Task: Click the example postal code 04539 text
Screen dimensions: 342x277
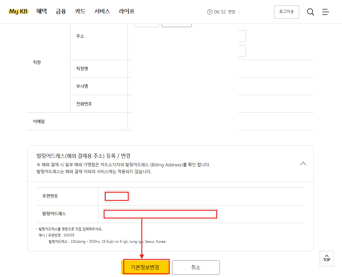Action: (x=69, y=235)
